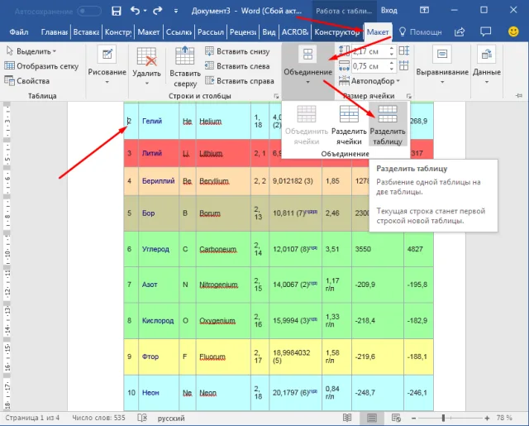Increase row height with the up spinner
The height and width of the screenshot is (426, 529).
(391, 49)
